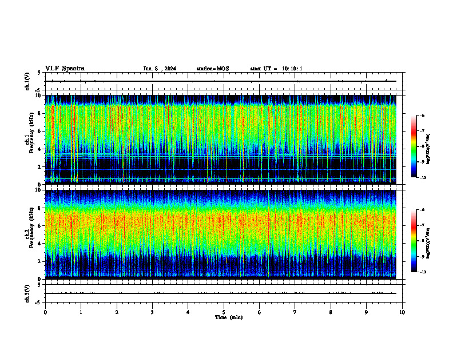Click time axis tick label "1"
453x350 pixels.
point(81,312)
